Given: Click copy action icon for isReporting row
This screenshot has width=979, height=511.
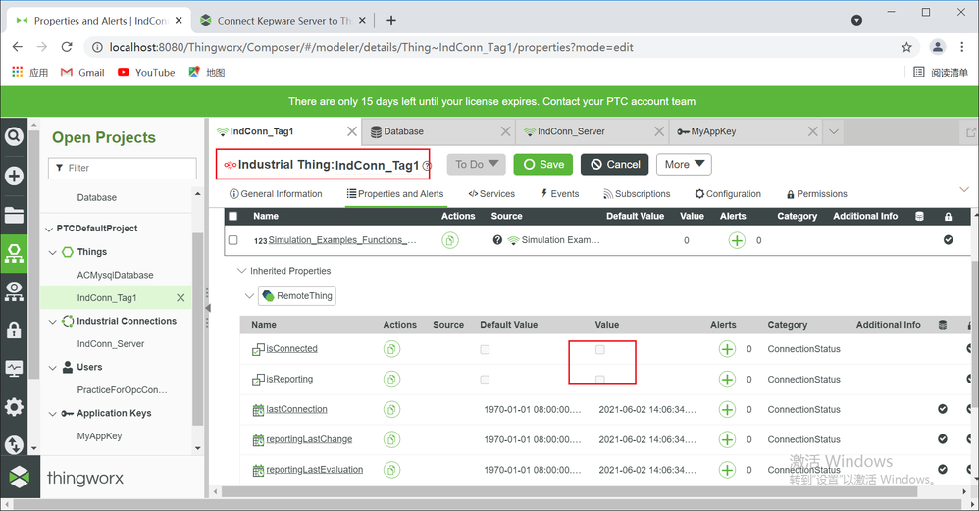Looking at the screenshot, I should click(x=391, y=379).
